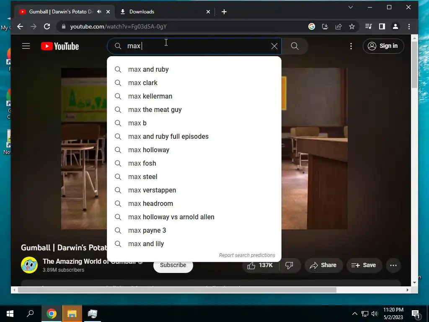Open notification center in taskbar
The width and height of the screenshot is (429, 322).
416,314
